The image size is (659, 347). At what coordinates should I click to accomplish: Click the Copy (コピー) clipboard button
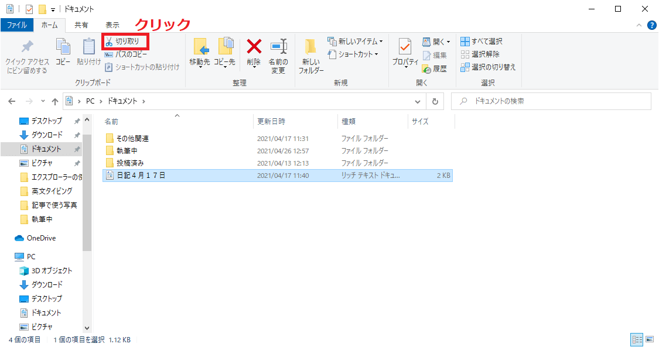63,51
